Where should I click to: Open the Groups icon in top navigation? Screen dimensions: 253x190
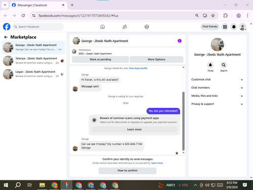coord(147,27)
